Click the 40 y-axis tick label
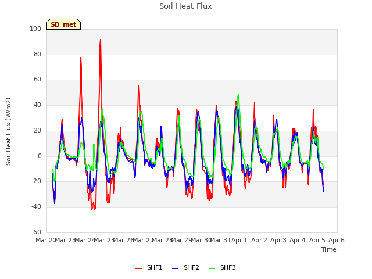This screenshot has width=372, height=279. [37, 105]
